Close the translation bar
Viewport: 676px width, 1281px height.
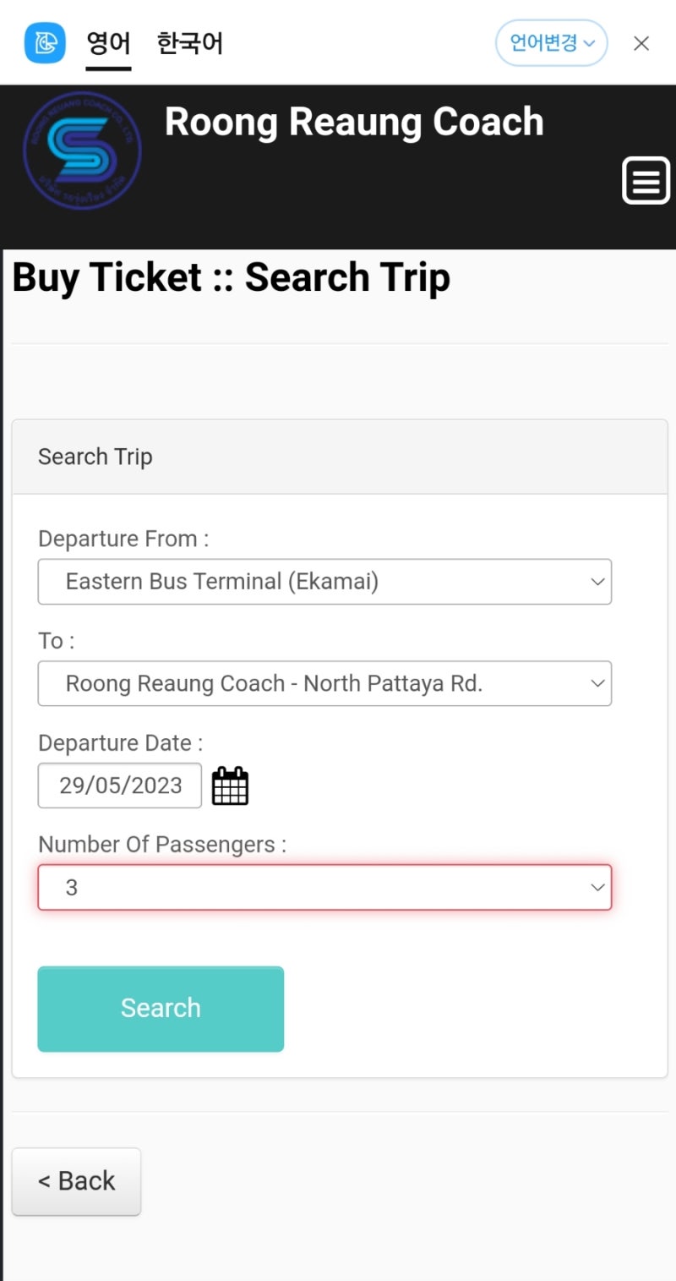click(641, 43)
